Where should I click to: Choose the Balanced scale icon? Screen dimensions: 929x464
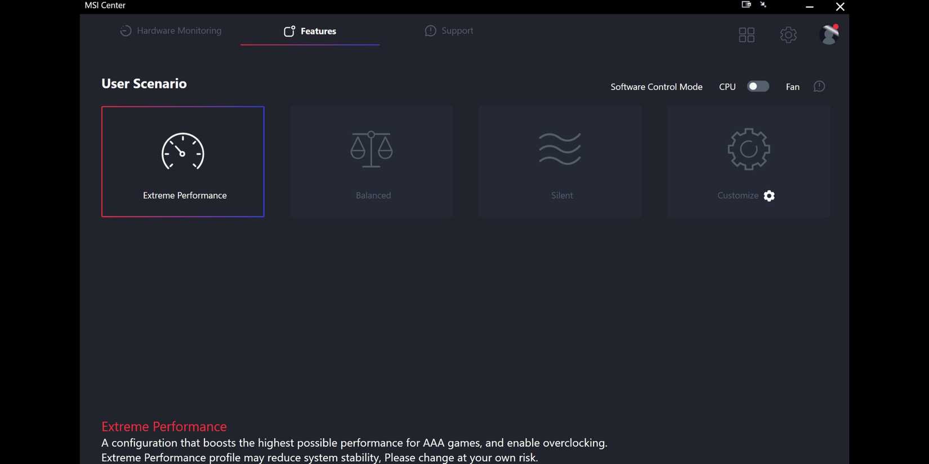[371, 150]
